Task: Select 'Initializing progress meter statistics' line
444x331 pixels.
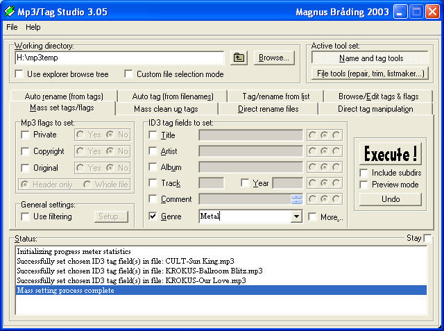Action: 221,251
